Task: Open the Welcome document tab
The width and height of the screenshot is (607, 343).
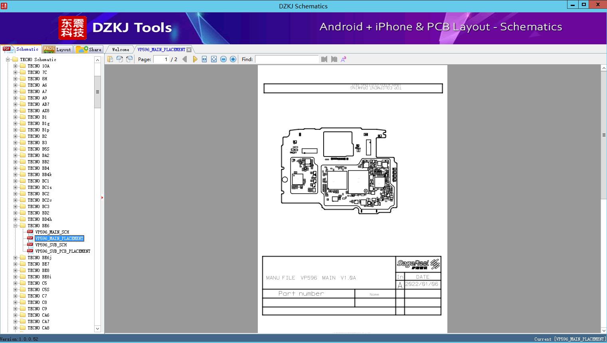Action: click(121, 50)
